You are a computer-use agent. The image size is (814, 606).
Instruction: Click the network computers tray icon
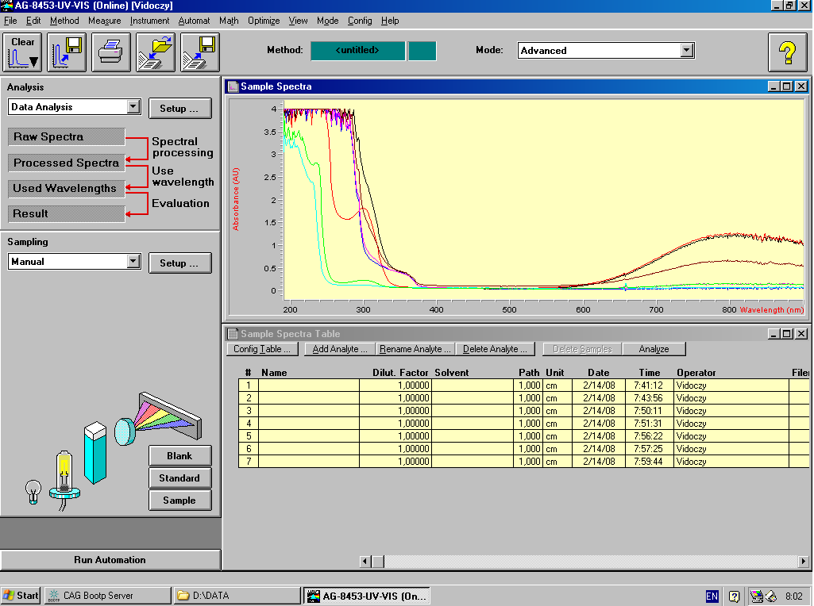(x=757, y=596)
